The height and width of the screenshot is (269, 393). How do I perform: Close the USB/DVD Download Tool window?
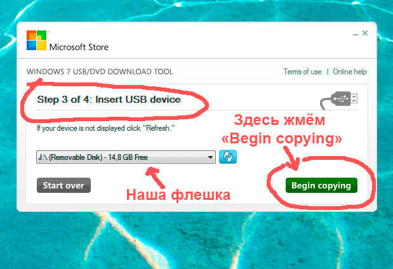click(365, 33)
